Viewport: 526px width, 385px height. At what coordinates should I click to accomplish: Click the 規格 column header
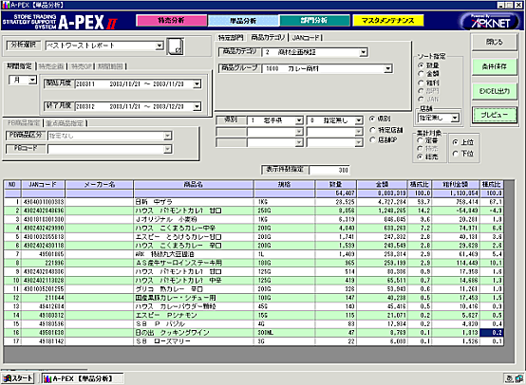[284, 185]
